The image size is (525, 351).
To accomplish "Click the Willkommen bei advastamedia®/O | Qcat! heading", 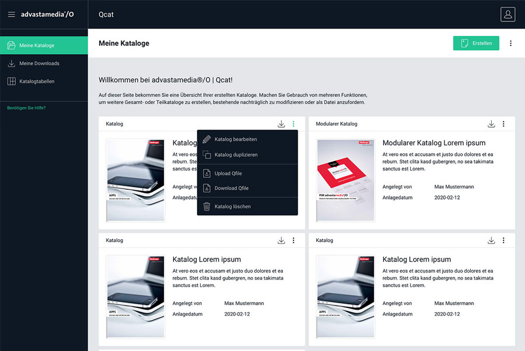I will pyautogui.click(x=166, y=80).
